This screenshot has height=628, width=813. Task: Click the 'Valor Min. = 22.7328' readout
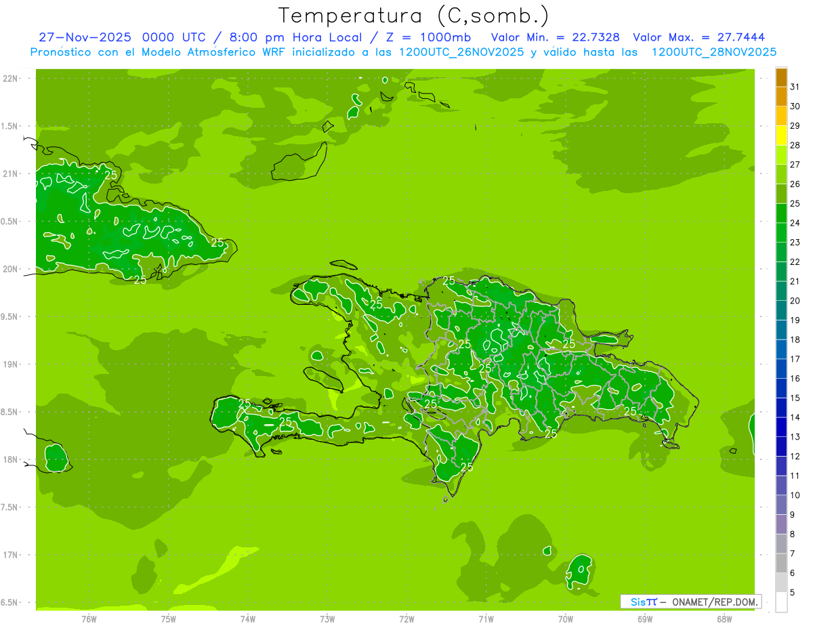coord(555,37)
